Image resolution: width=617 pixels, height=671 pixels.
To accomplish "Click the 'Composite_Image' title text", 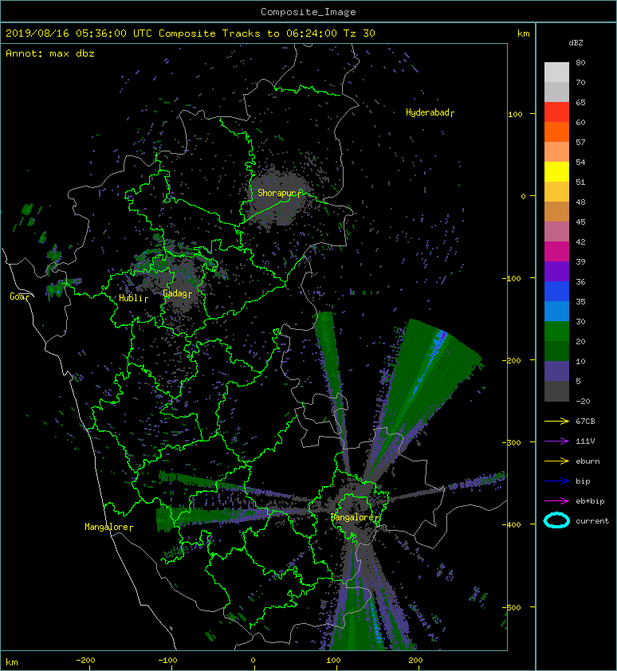I will [x=308, y=12].
